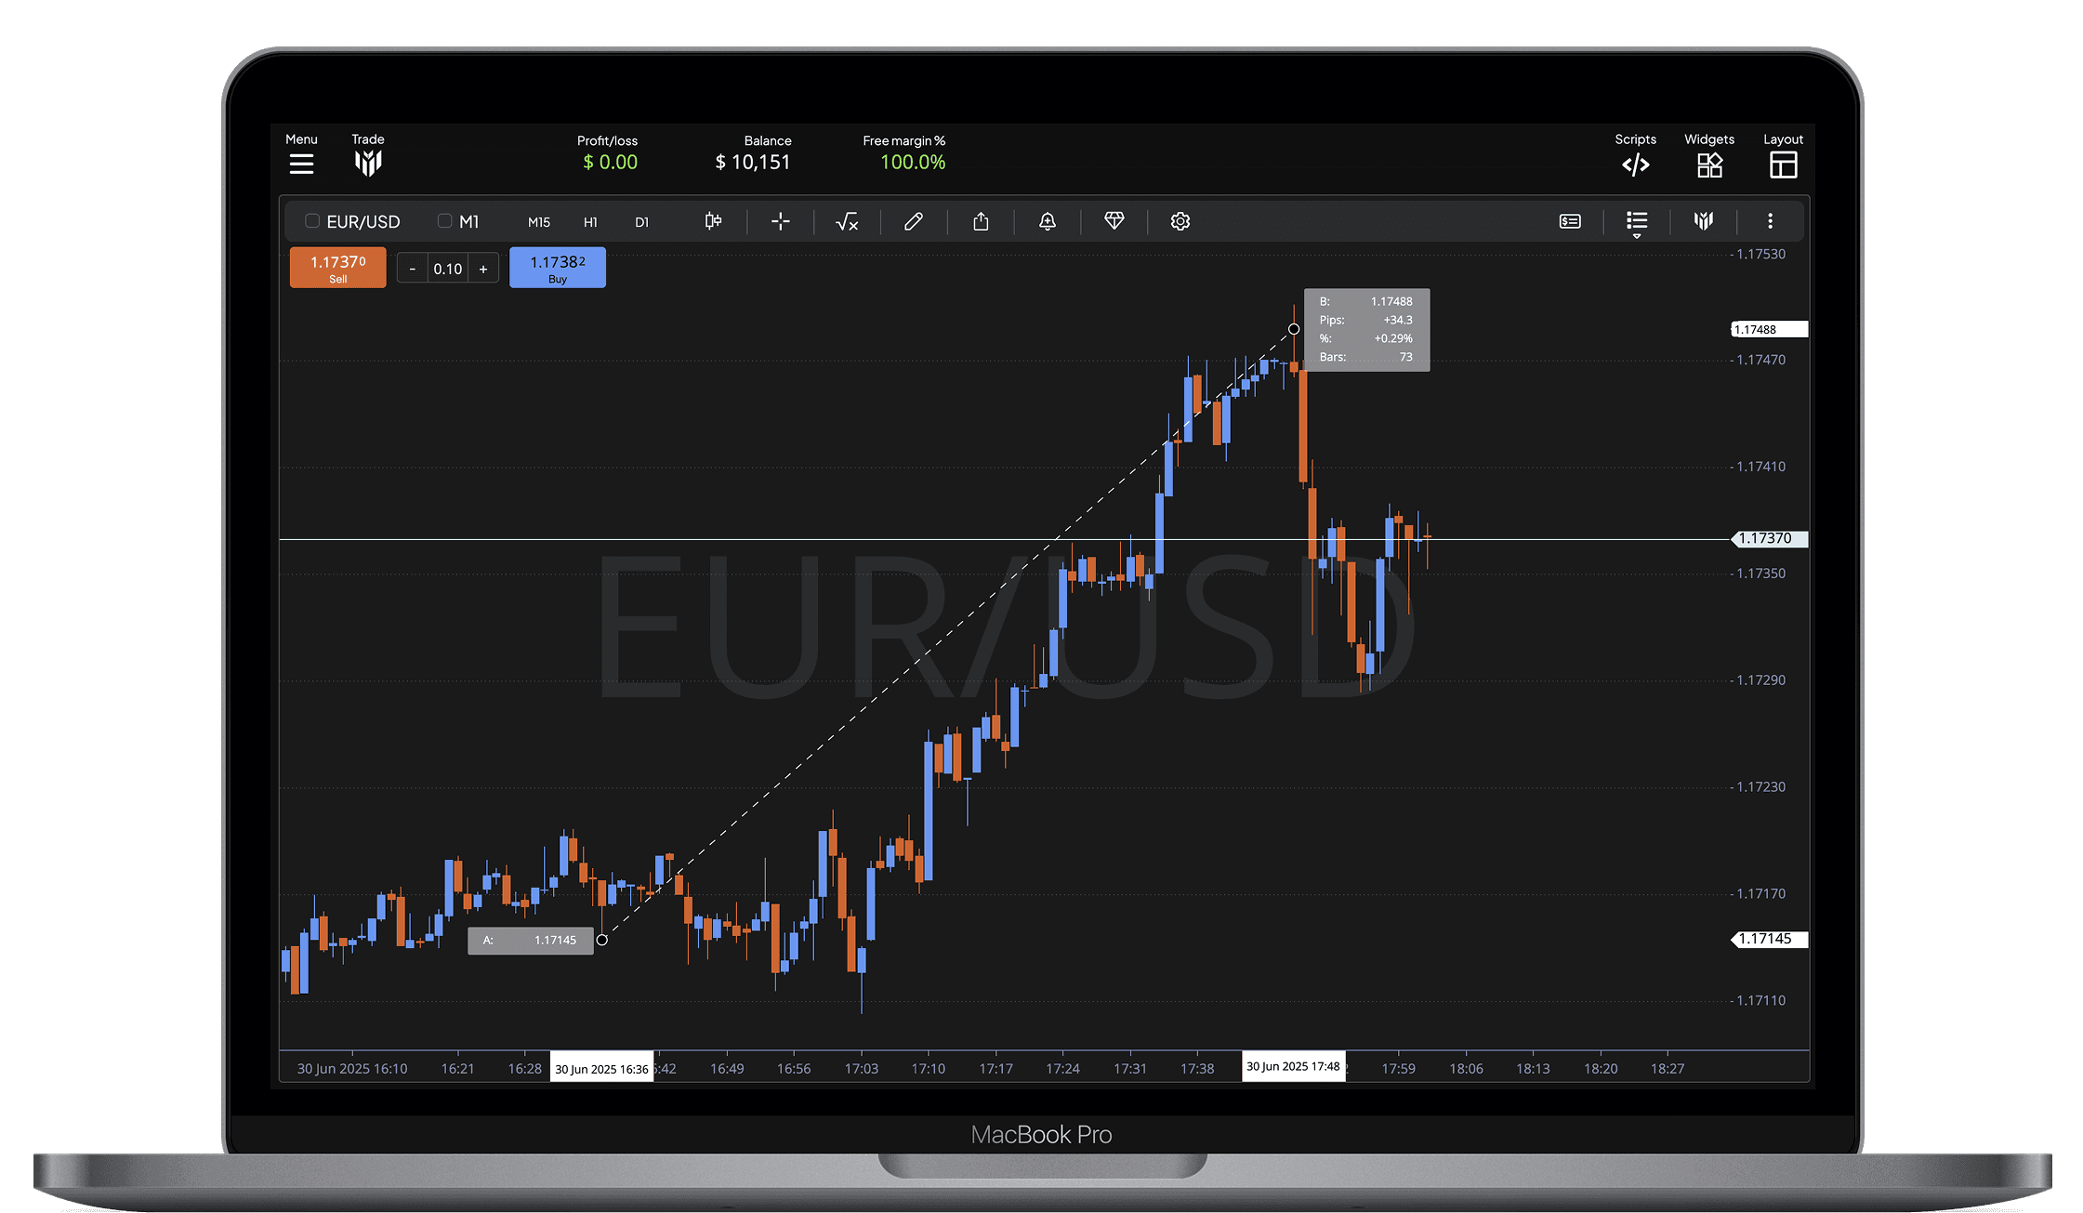Expand the order list dropdown arrow
Viewport: 2083px width, 1213px height.
[1637, 238]
